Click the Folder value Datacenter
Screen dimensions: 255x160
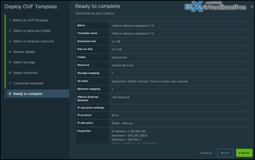120,57
